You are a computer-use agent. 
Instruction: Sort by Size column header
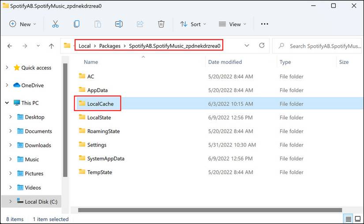344,62
